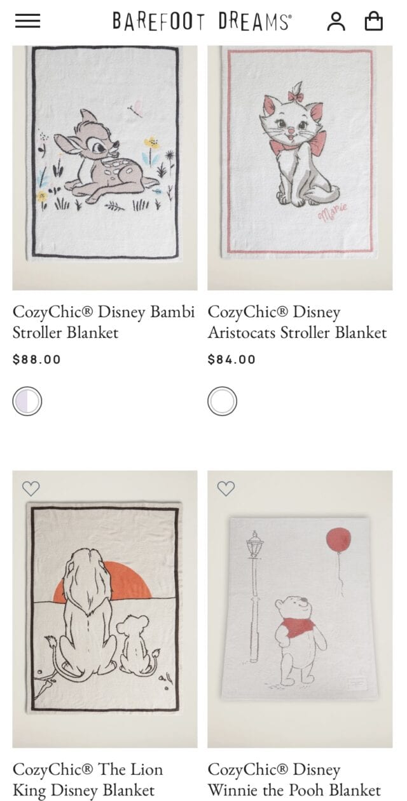
Task: Open the hamburger navigation menu
Action: [x=28, y=21]
